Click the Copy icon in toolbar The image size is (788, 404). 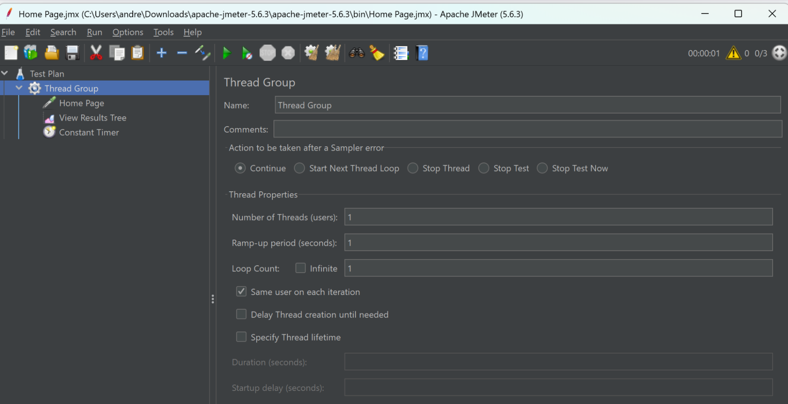point(117,53)
